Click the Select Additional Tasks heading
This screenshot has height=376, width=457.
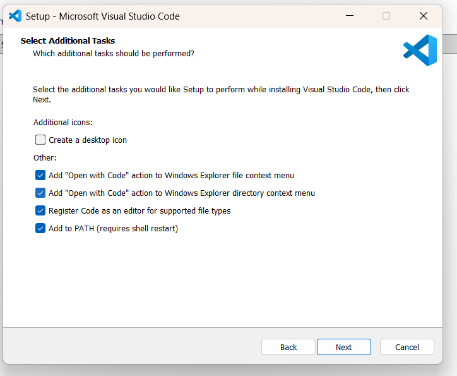coord(68,40)
